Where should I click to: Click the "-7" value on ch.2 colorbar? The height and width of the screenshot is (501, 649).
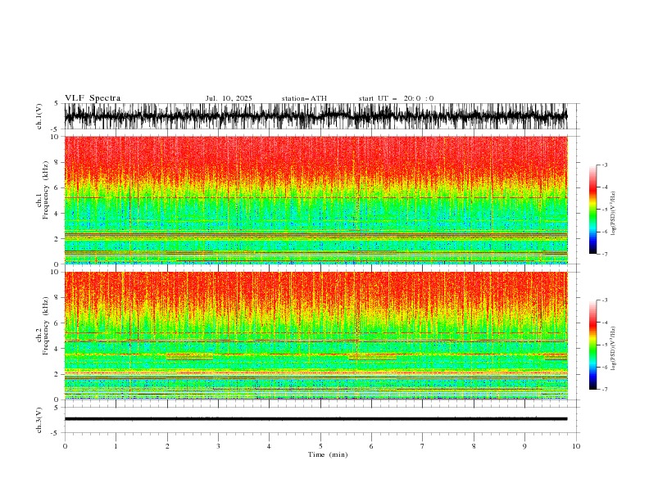coord(605,390)
